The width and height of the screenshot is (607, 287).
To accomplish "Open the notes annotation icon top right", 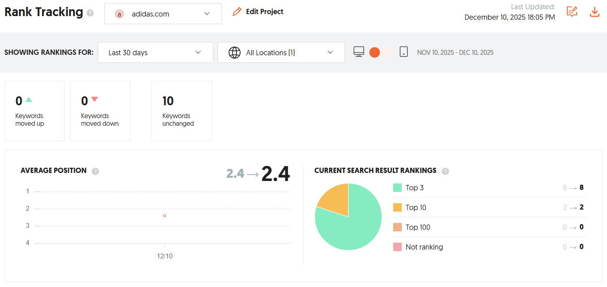I will (x=571, y=12).
